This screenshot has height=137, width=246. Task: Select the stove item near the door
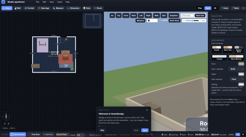tap(66, 39)
